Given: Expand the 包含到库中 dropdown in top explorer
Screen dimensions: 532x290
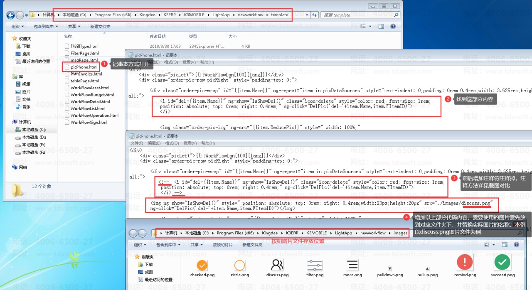Looking at the screenshot, I should (x=46, y=27).
